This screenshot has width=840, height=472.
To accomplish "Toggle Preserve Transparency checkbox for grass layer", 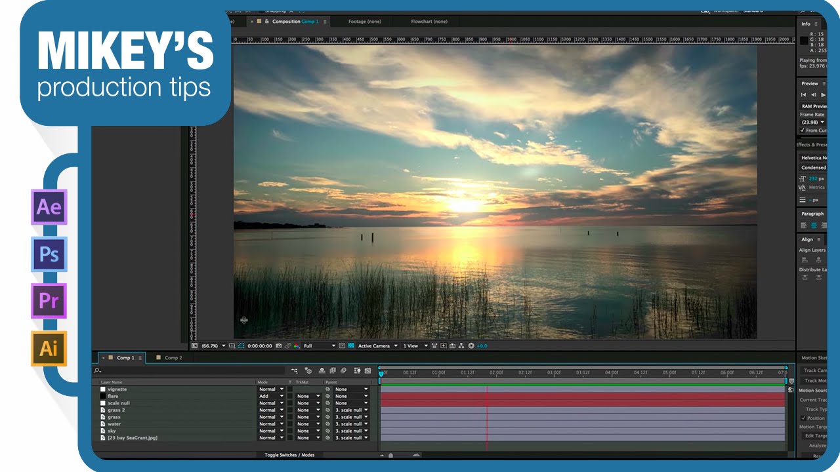I will pyautogui.click(x=290, y=417).
